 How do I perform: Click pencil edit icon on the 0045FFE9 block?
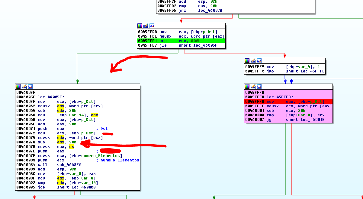point(253,61)
